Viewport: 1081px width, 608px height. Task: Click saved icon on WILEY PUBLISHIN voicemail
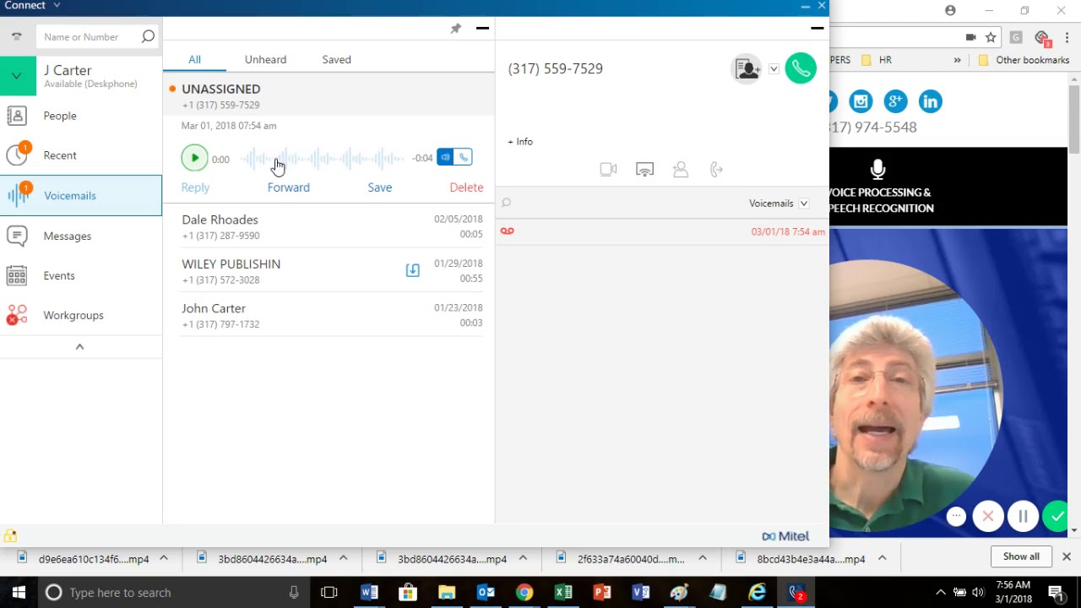[413, 270]
